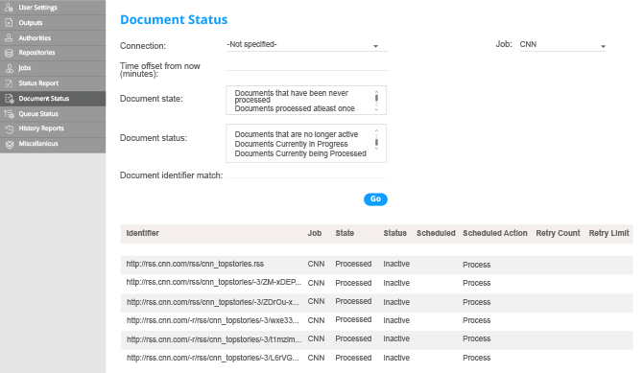Open the Job selector showing CNN
This screenshot has width=644, height=373.
562,45
